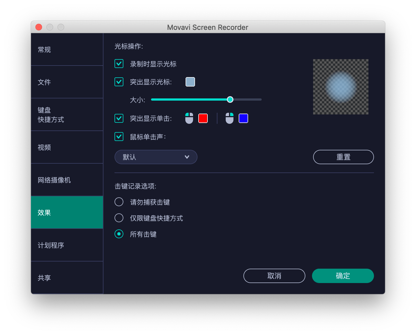
Task: Open the 网络摄像机 settings tab
Action: pyautogui.click(x=67, y=180)
